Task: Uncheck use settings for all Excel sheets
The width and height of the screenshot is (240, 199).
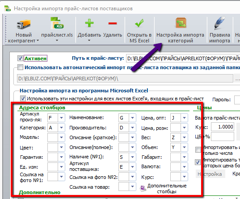Action: click(x=23, y=99)
